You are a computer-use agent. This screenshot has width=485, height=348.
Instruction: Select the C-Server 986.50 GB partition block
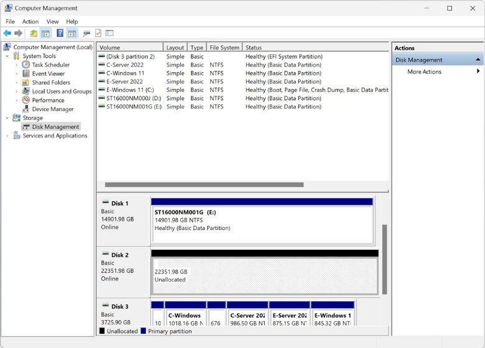[247, 314]
